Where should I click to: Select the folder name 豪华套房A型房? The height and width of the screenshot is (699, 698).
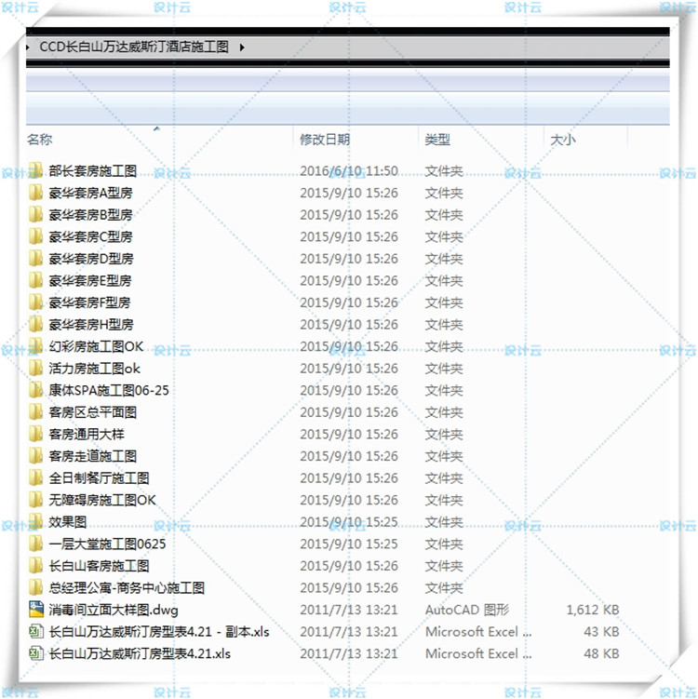click(x=90, y=193)
